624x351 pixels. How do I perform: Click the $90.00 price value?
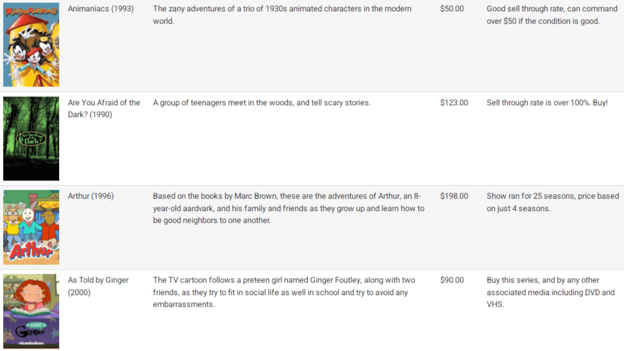pos(452,280)
